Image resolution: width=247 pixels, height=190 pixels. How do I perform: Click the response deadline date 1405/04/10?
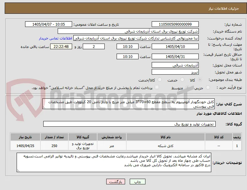[x=175, y=47]
